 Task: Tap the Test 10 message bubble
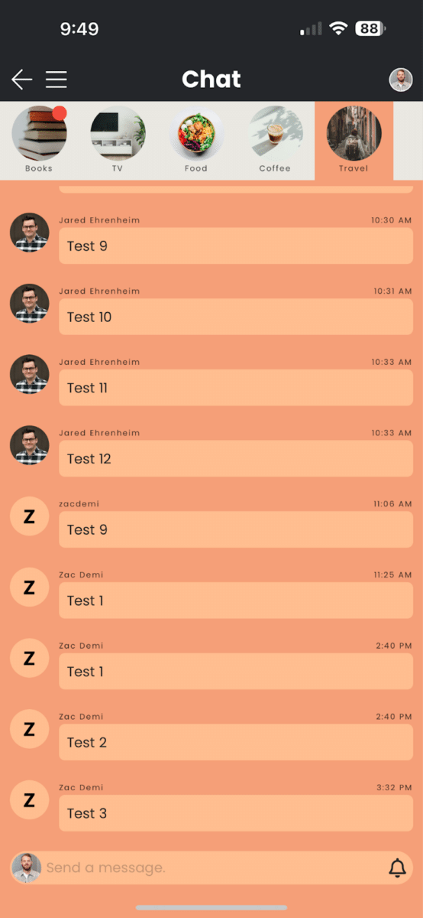point(236,317)
